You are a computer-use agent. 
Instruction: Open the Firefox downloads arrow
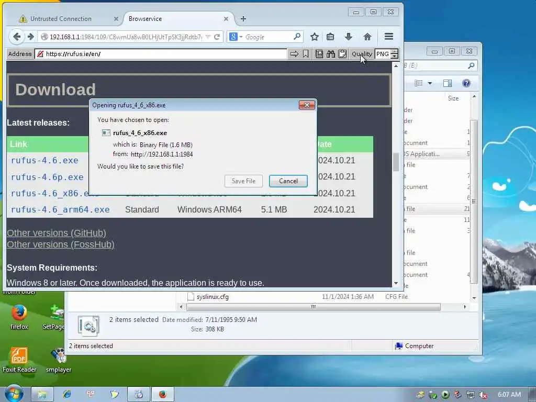coord(348,37)
